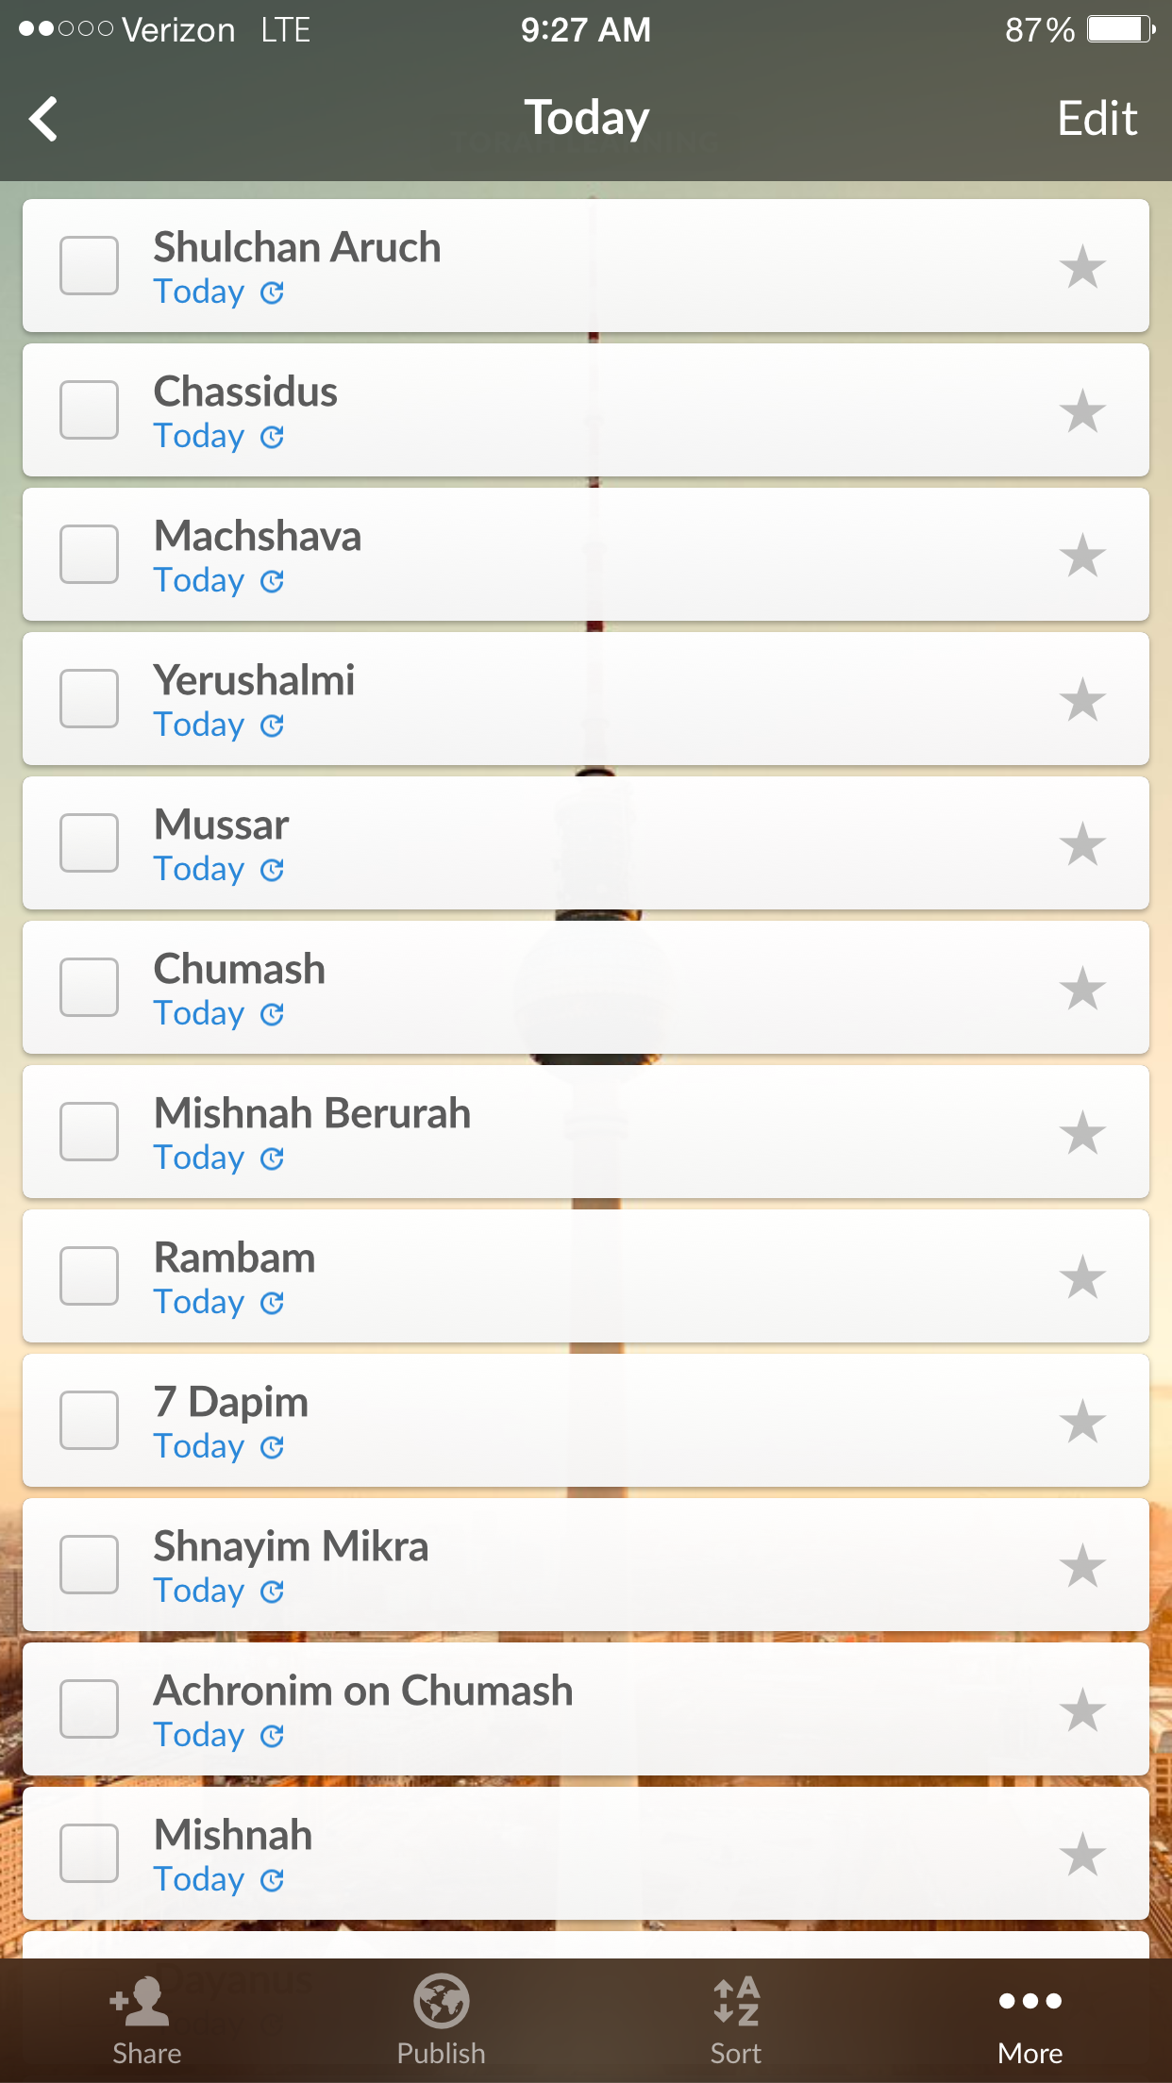Check off the Chassidus task
Screen dimensions: 1172x2083
pos(90,410)
